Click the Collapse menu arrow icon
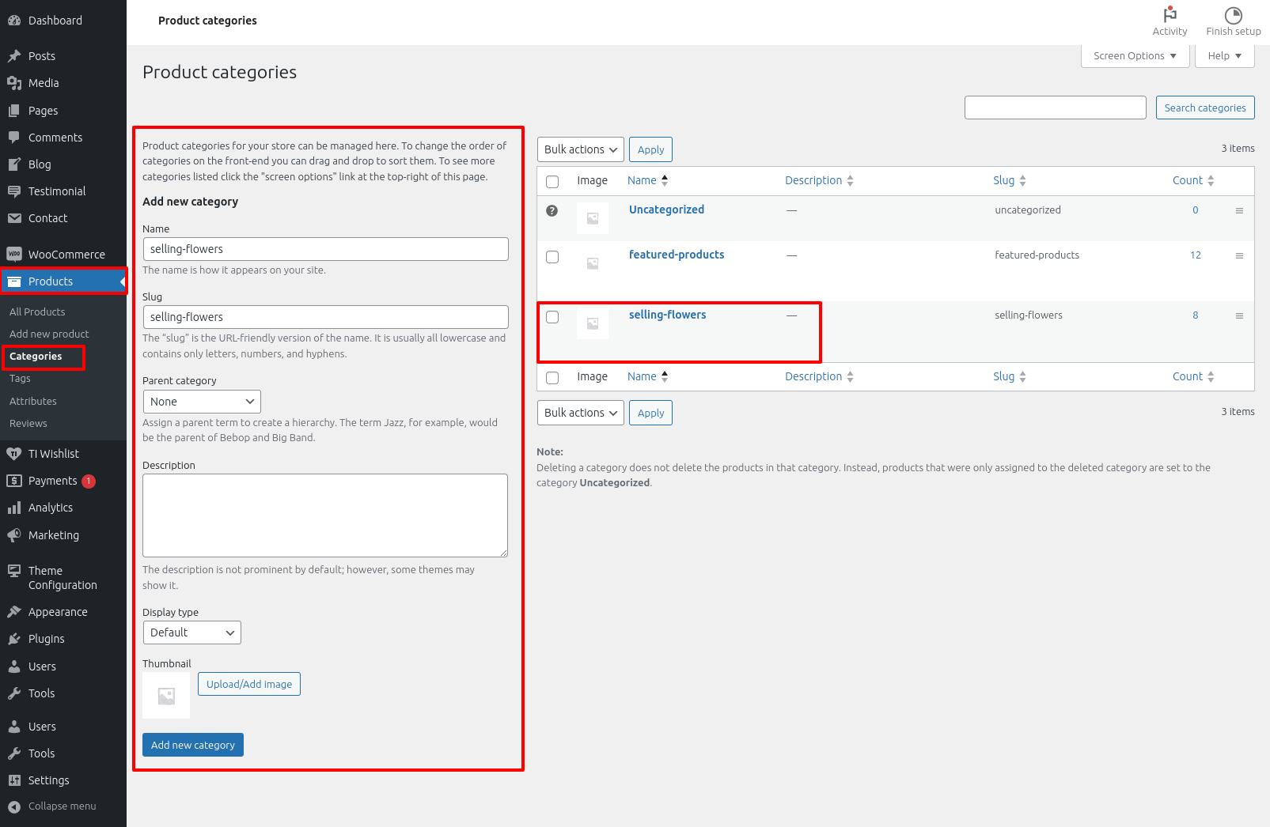 pyautogui.click(x=14, y=806)
